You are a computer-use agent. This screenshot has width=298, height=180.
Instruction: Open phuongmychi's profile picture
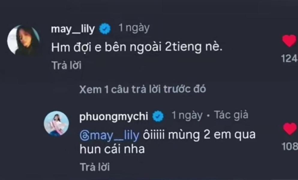(56, 124)
